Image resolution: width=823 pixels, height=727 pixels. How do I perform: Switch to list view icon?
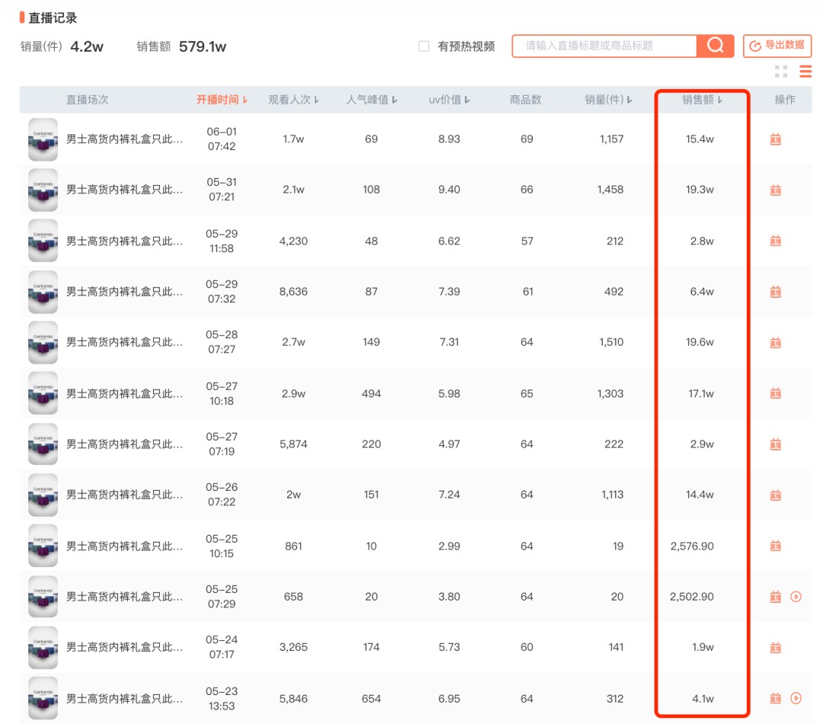(x=805, y=72)
